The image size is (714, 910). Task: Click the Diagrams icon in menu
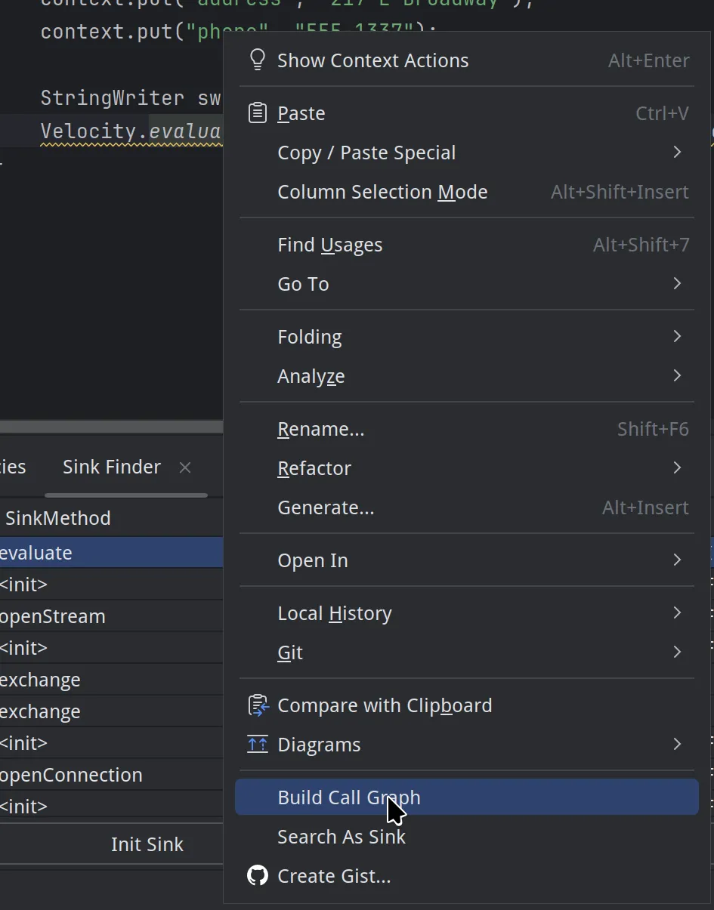tap(258, 745)
